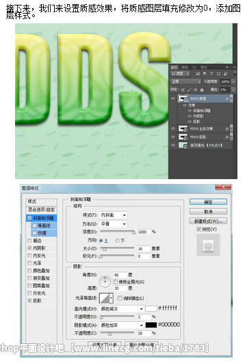Expand effects of PDDS 主体效果 layer
This screenshot has height=361, width=247.
click(231, 129)
